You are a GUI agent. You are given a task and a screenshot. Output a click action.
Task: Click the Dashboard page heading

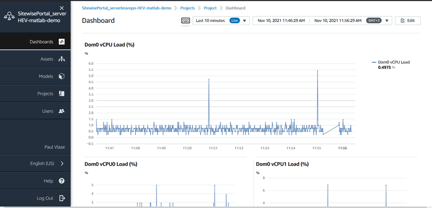tap(98, 21)
